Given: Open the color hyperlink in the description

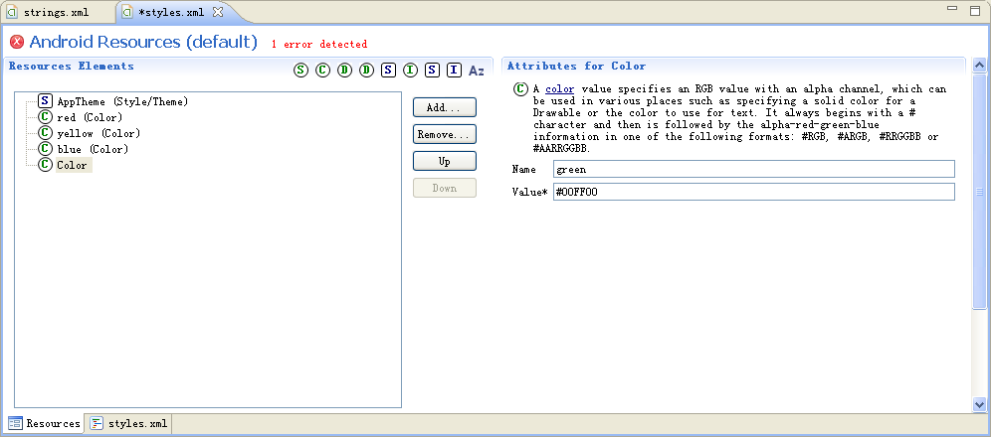Looking at the screenshot, I should pos(559,89).
